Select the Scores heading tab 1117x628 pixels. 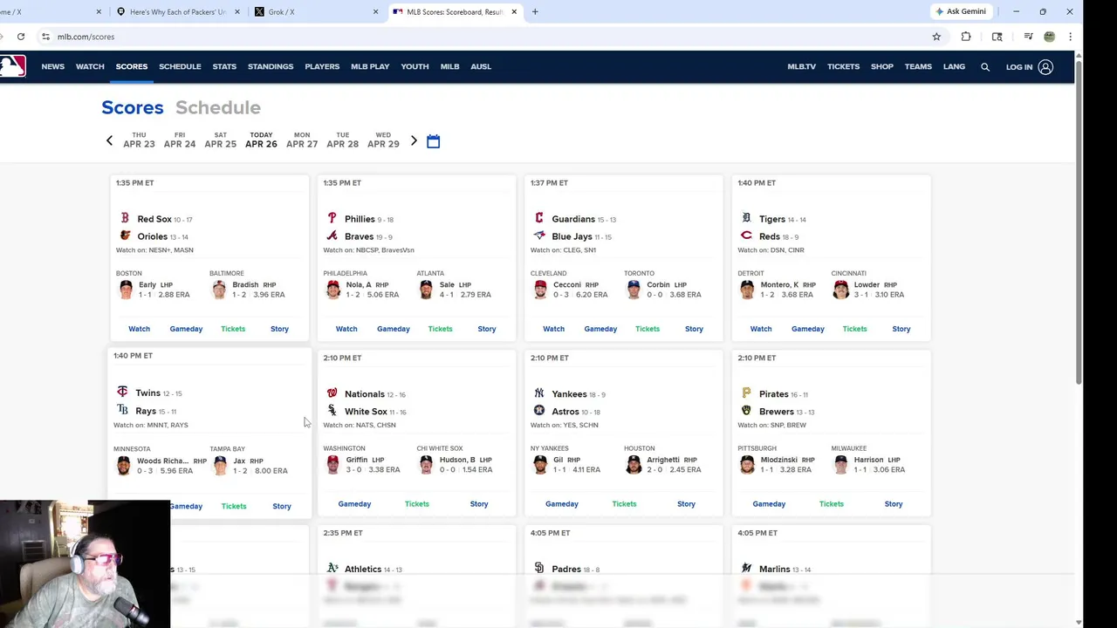point(133,107)
